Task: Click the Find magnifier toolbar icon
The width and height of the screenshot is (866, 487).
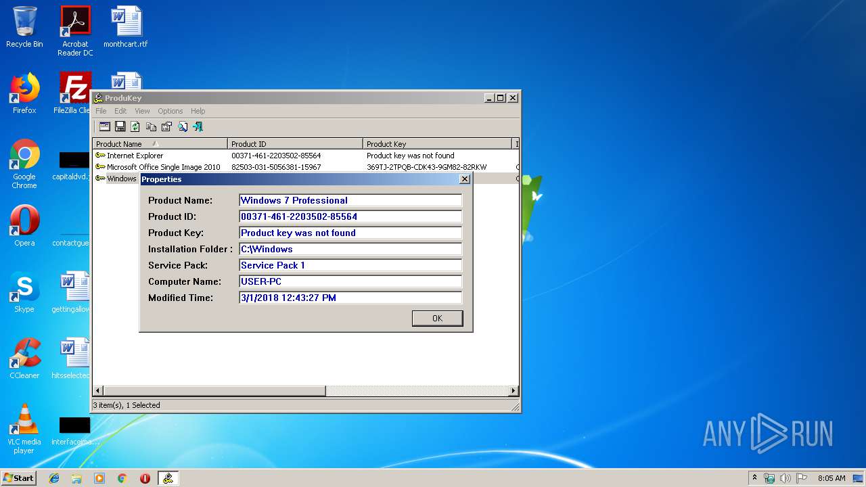Action: coord(182,126)
